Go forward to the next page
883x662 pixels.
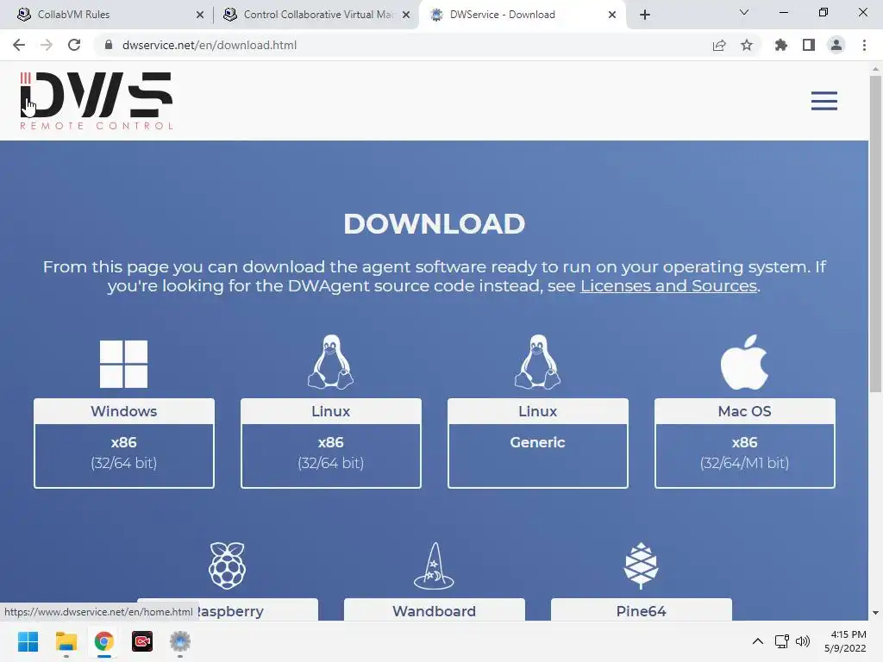click(x=47, y=45)
